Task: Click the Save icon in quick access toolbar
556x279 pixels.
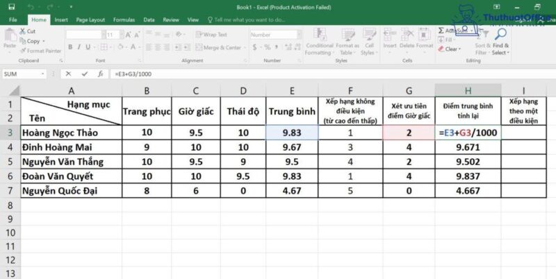Action: point(11,7)
